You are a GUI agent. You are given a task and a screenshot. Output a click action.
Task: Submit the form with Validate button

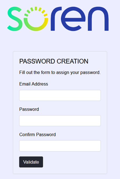31,162
